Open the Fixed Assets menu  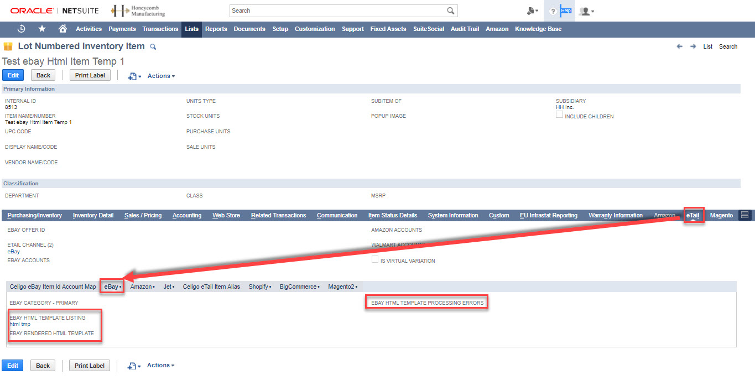(388, 29)
